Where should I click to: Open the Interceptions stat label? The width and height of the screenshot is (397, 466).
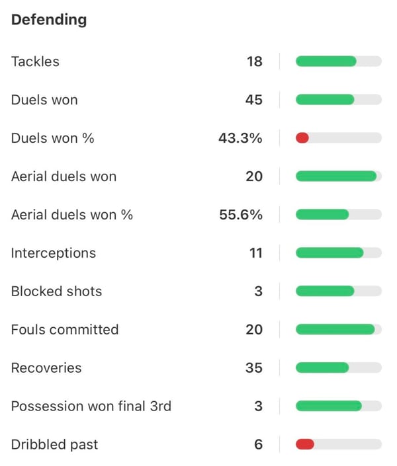[54, 253]
